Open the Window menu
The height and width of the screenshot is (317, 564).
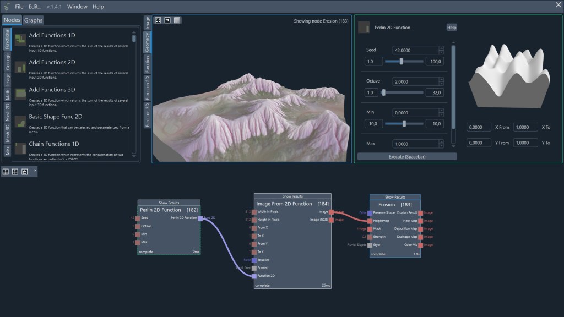pyautogui.click(x=77, y=7)
